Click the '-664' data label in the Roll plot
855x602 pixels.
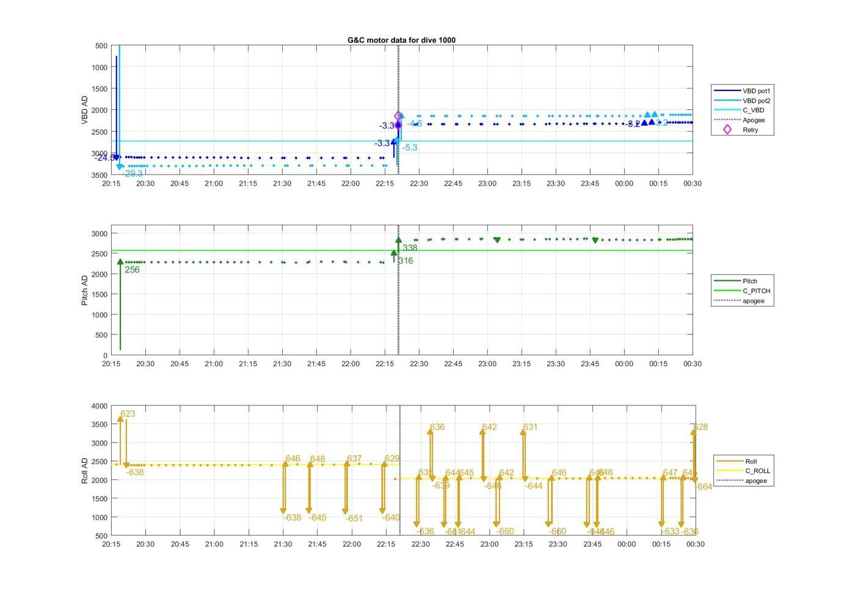click(704, 487)
